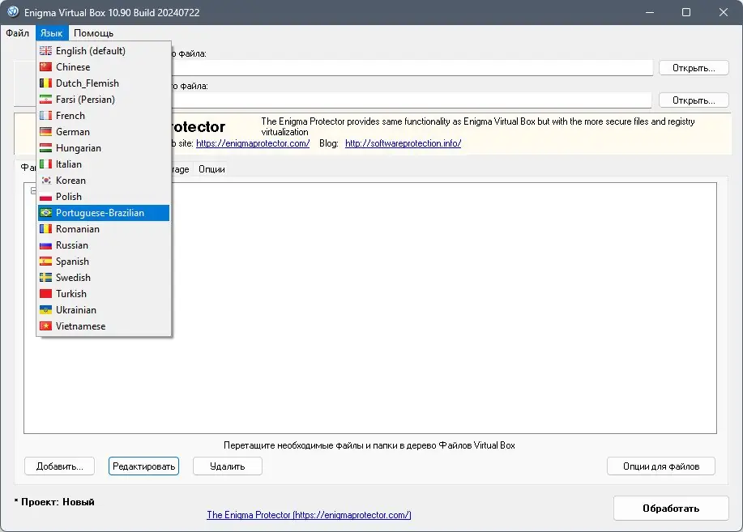Viewport: 743px width, 532px height.
Task: Open Опции для файлов
Action: coord(661,466)
